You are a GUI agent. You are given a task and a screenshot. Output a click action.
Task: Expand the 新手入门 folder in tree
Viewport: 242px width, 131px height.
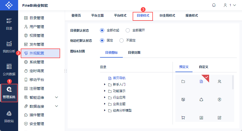point(105,84)
